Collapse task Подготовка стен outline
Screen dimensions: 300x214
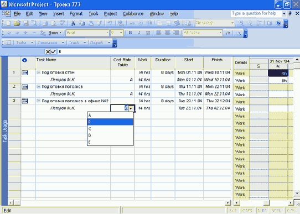click(x=39, y=72)
